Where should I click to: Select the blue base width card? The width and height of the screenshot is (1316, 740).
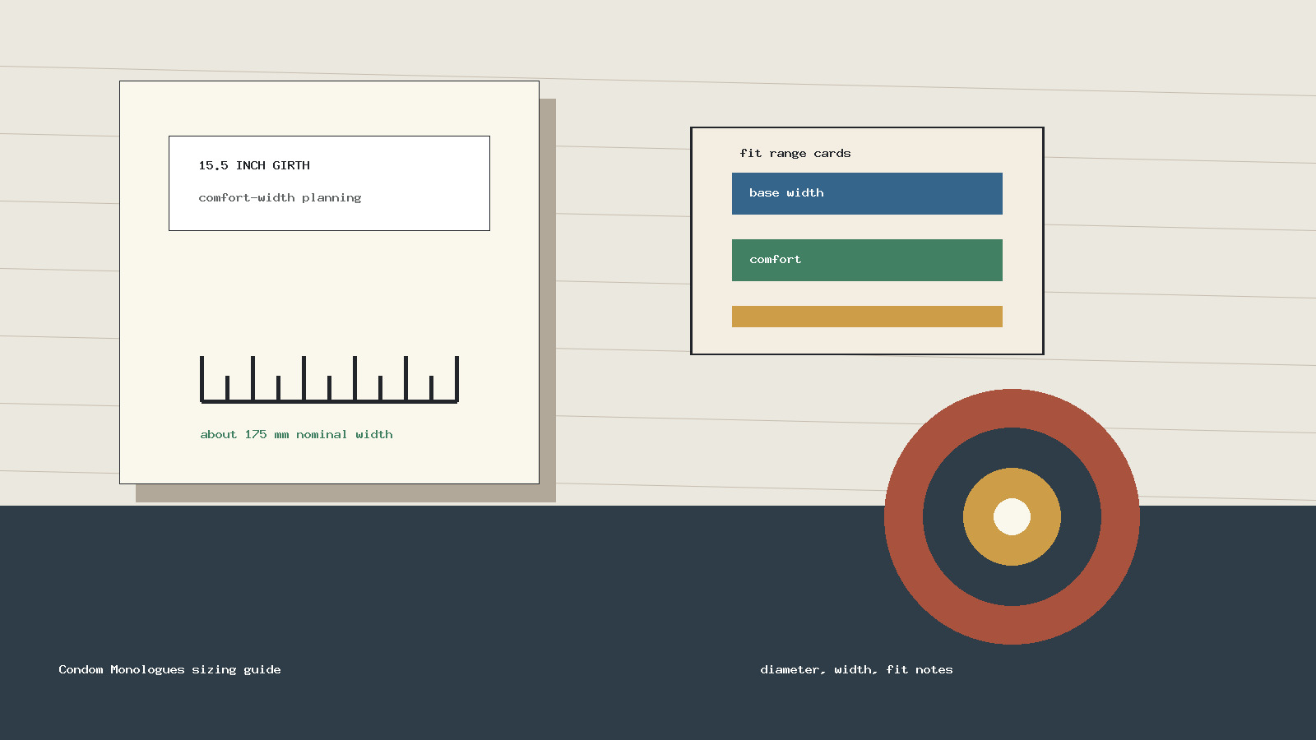tap(867, 193)
